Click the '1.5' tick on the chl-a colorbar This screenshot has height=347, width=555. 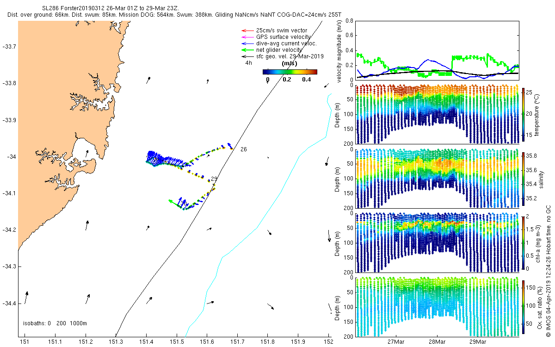pos(531,229)
